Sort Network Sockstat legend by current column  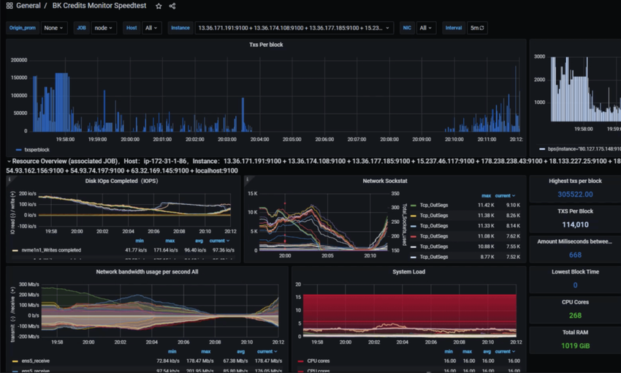504,196
